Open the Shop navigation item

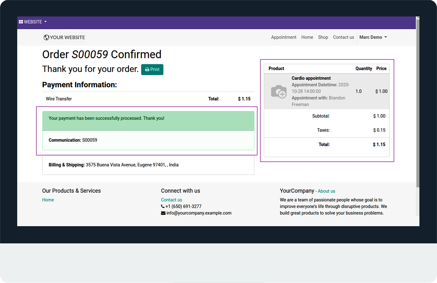tap(323, 37)
